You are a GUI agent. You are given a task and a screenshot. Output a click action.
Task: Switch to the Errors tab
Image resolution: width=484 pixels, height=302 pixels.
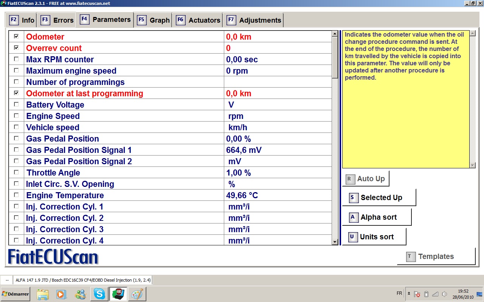(57, 20)
